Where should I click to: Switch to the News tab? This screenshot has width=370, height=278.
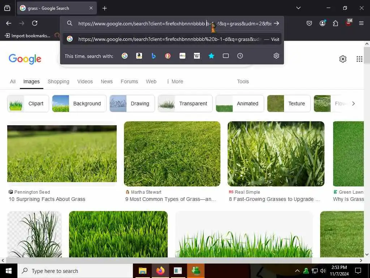(107, 81)
